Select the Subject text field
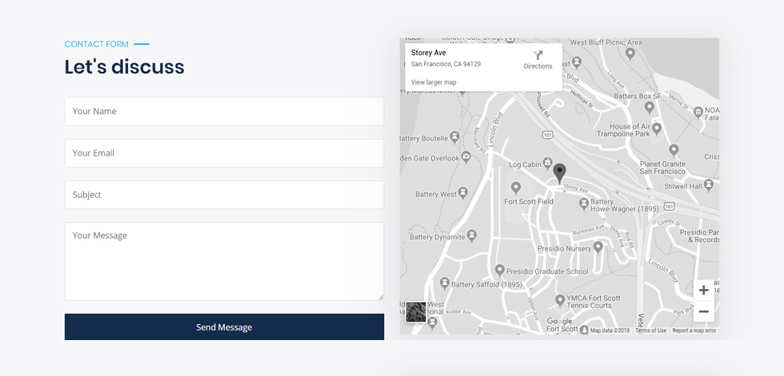This screenshot has width=784, height=376. (x=224, y=195)
